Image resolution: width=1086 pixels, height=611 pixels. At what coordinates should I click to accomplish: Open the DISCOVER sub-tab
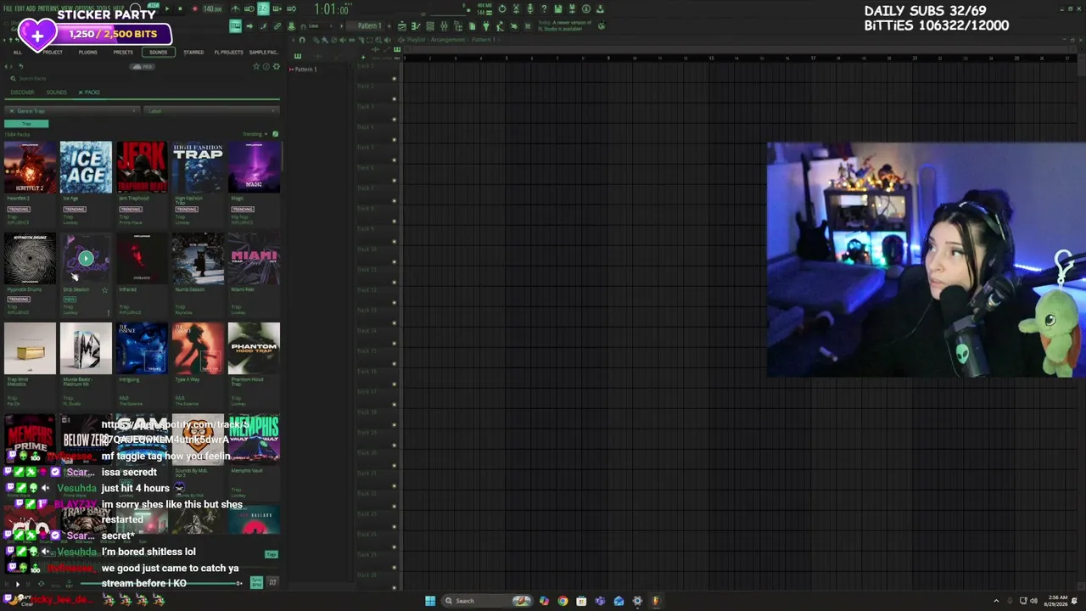click(22, 92)
